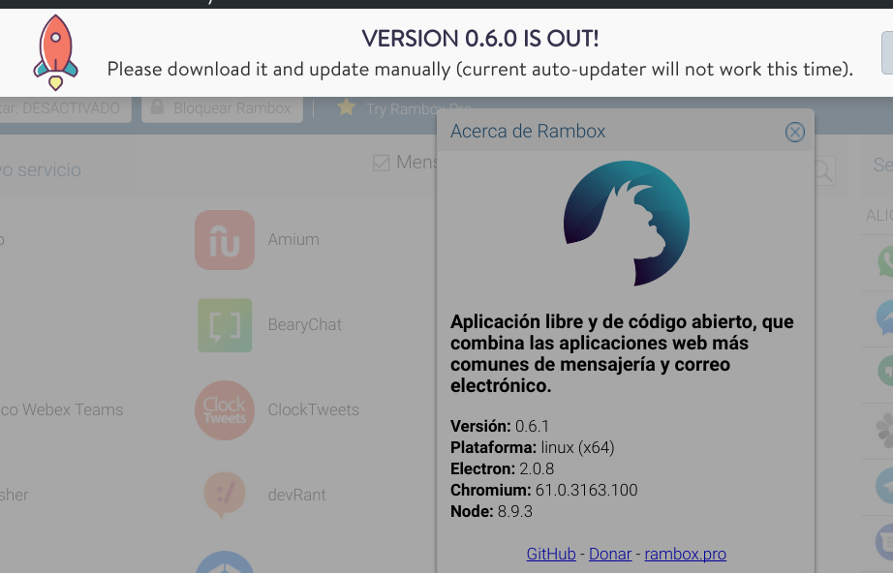This screenshot has height=573, width=893.
Task: Click the search magnifier icon
Action: click(x=822, y=170)
